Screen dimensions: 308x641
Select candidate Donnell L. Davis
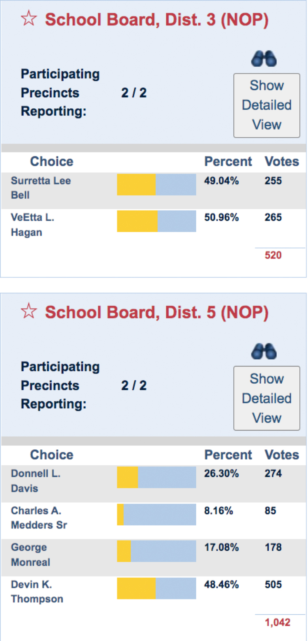pos(36,481)
